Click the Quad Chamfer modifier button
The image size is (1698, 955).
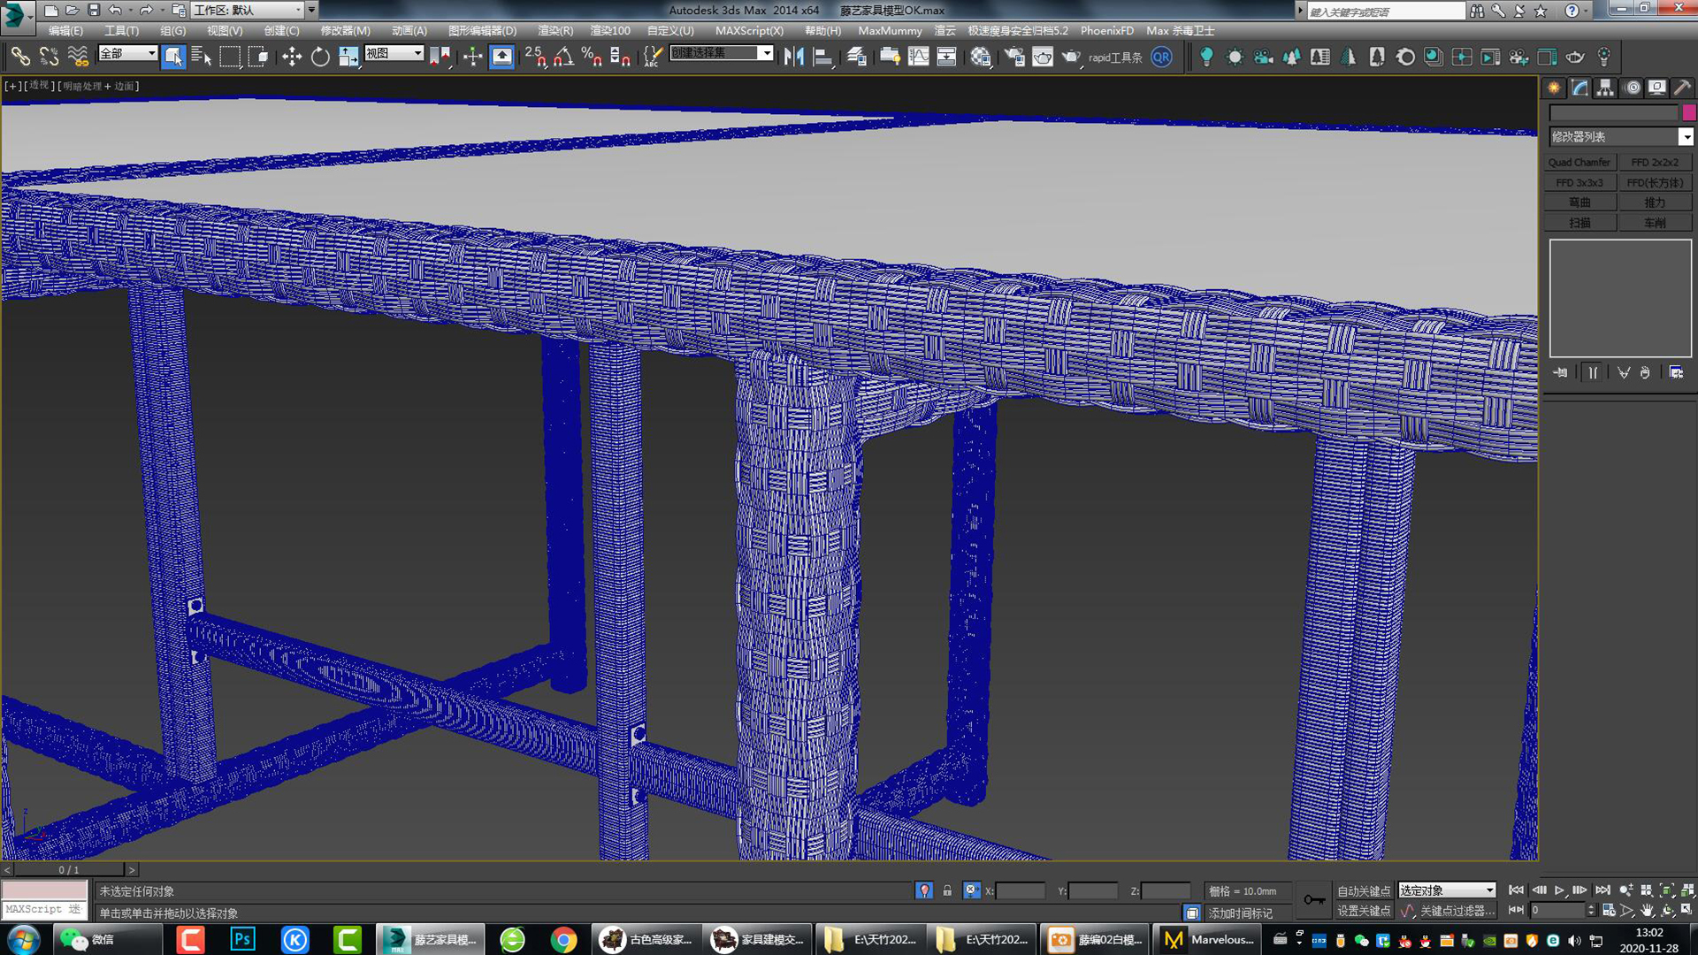pyautogui.click(x=1579, y=163)
